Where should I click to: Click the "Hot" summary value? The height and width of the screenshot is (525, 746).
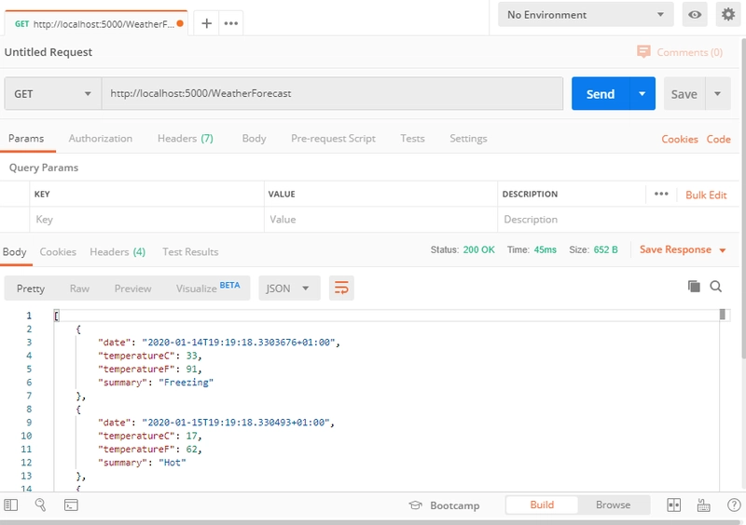173,463
